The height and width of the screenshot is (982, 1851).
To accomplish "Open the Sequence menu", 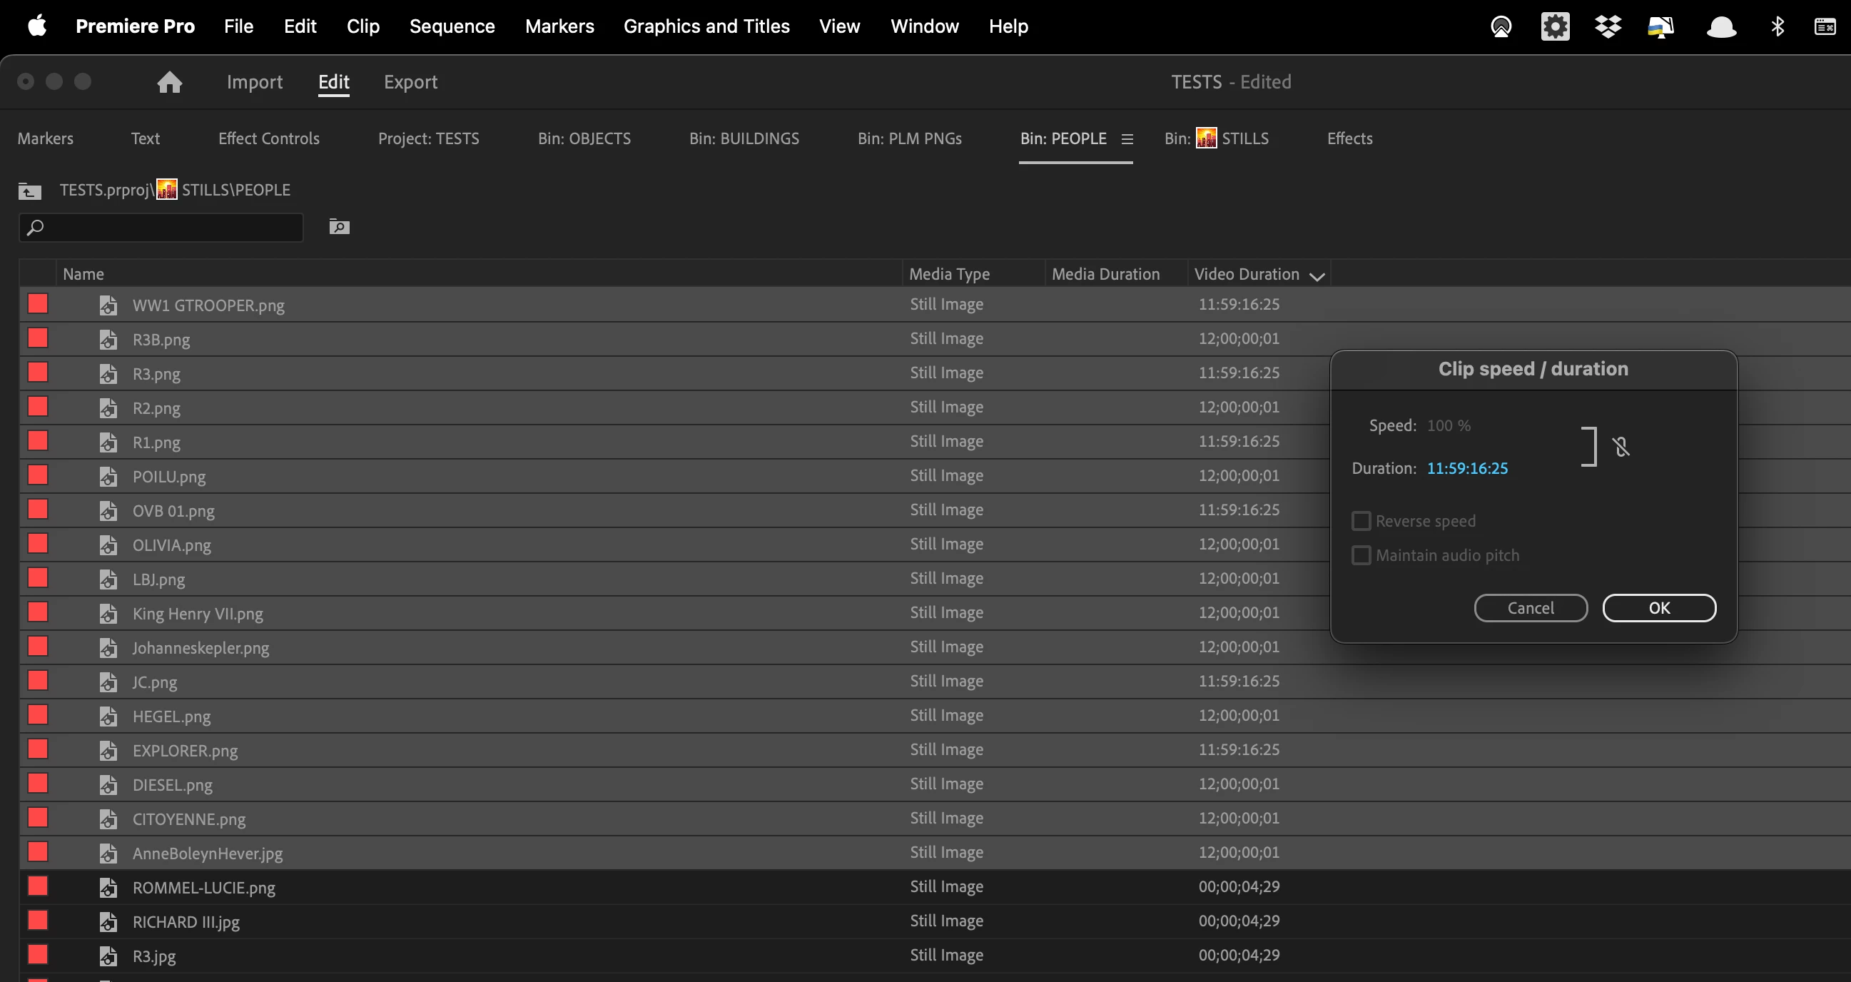I will click(452, 26).
